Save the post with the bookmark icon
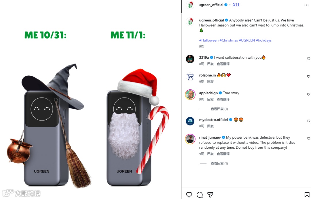The image size is (311, 199). pos(307,195)
